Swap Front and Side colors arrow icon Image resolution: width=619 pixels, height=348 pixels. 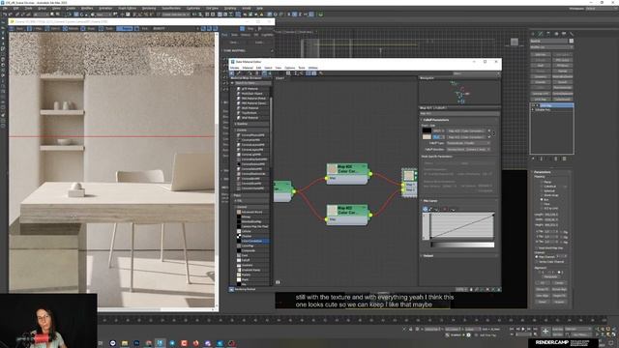493,133
